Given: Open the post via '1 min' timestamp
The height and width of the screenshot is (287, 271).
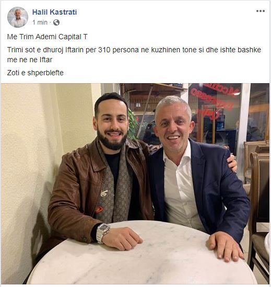Looking at the screenshot, I should click(x=40, y=22).
